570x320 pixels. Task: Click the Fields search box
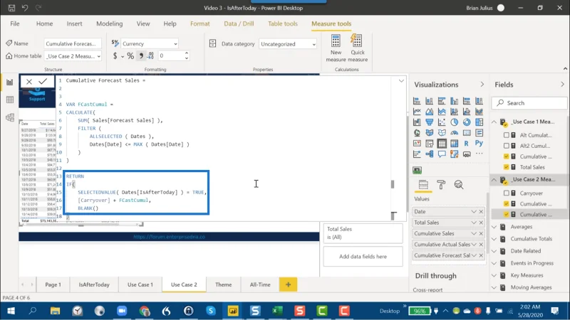[529, 103]
